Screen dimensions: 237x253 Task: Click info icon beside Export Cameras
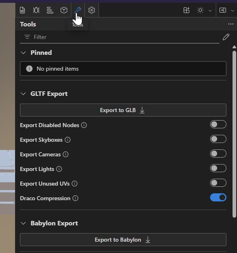[66, 154]
